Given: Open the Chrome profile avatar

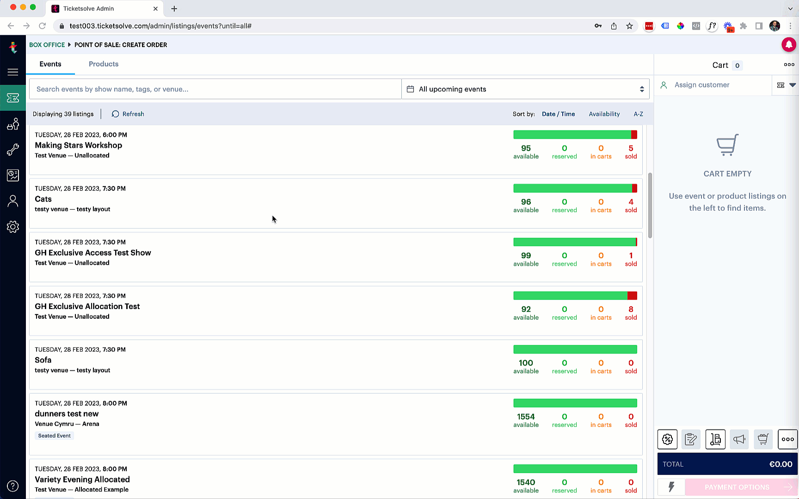Looking at the screenshot, I should pyautogui.click(x=774, y=26).
